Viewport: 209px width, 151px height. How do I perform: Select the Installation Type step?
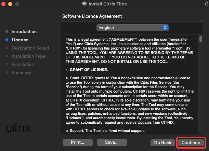[x=28, y=56]
